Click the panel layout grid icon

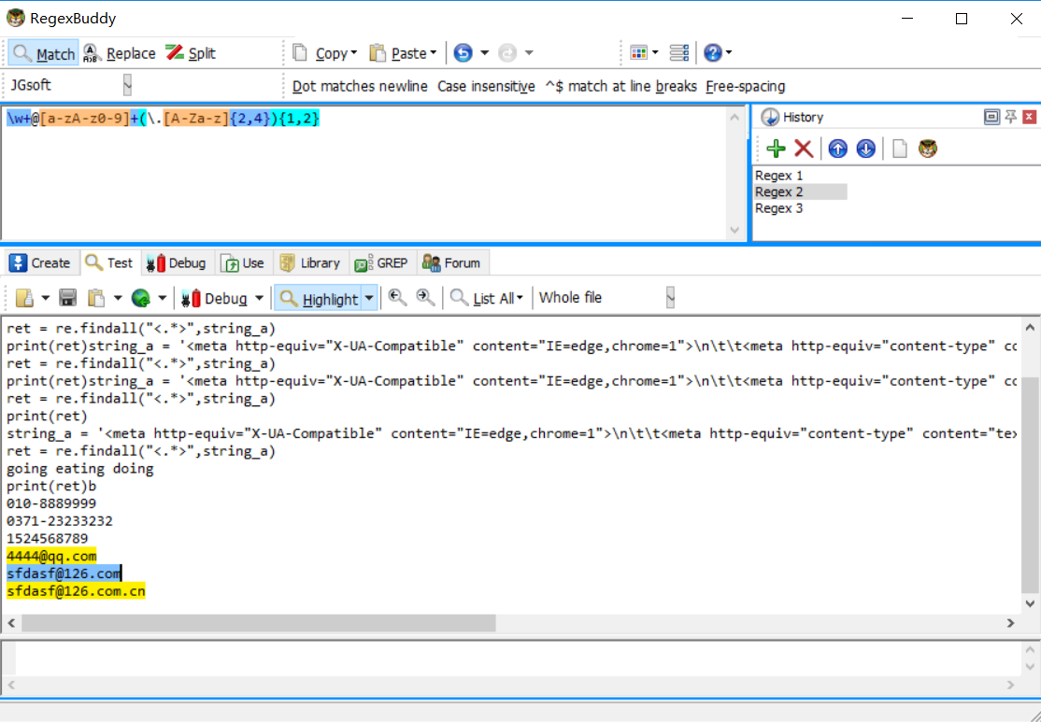point(638,53)
